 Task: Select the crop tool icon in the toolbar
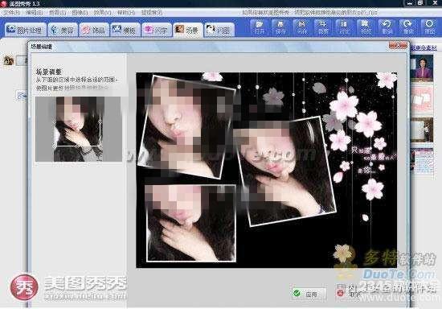pyautogui.click(x=322, y=27)
